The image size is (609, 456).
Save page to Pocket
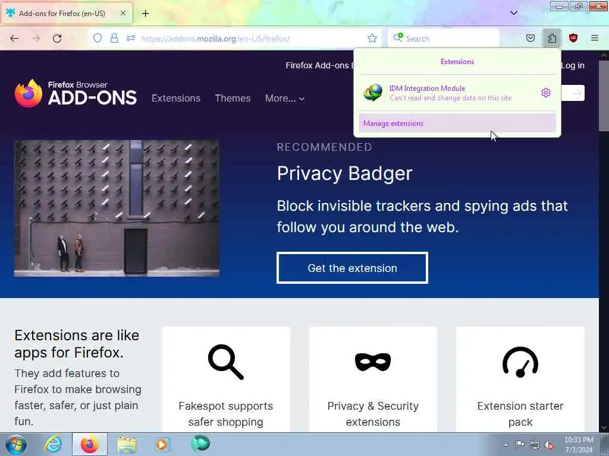click(x=530, y=38)
